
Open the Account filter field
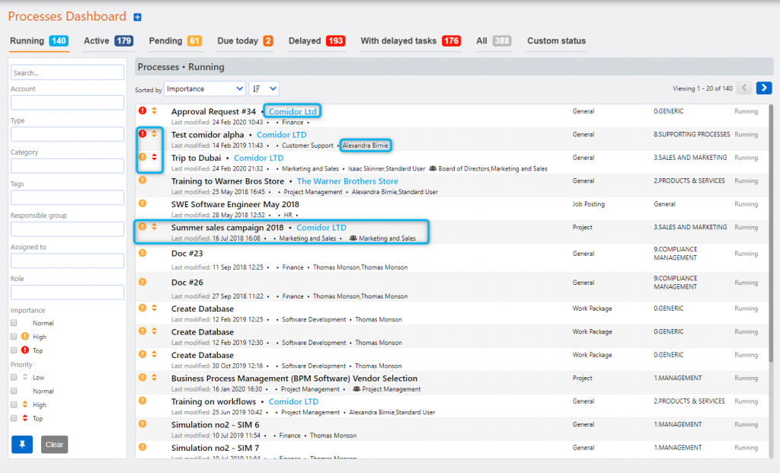[67, 103]
